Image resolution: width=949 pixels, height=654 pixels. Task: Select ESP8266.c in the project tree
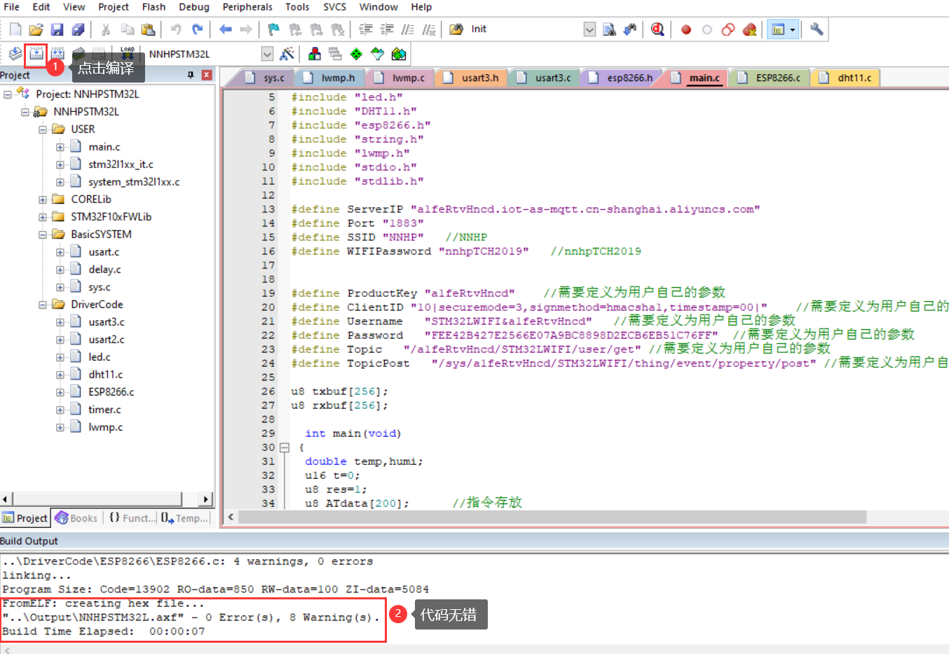pos(111,392)
